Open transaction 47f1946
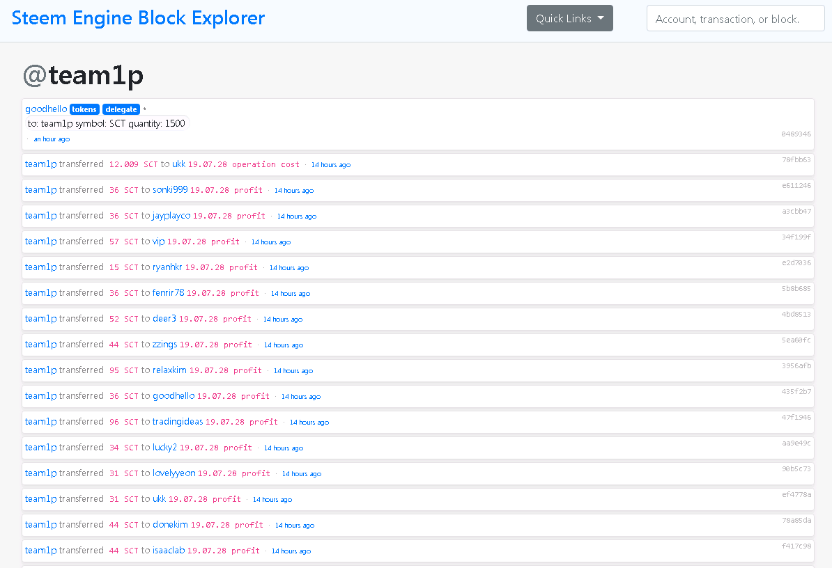 coord(796,417)
